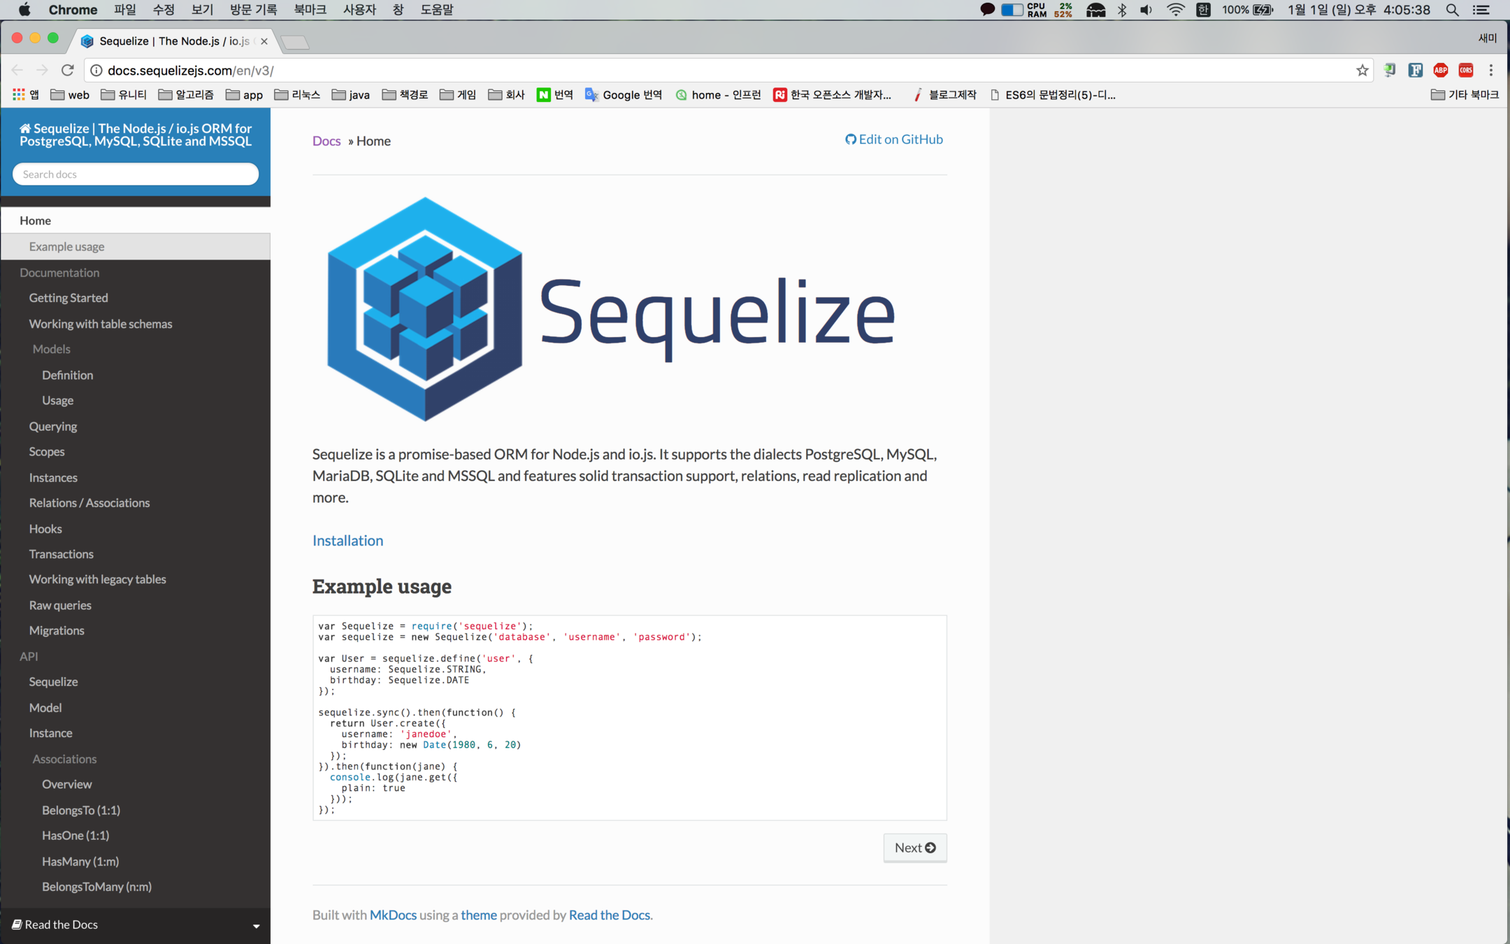Click the new tab button

click(296, 43)
